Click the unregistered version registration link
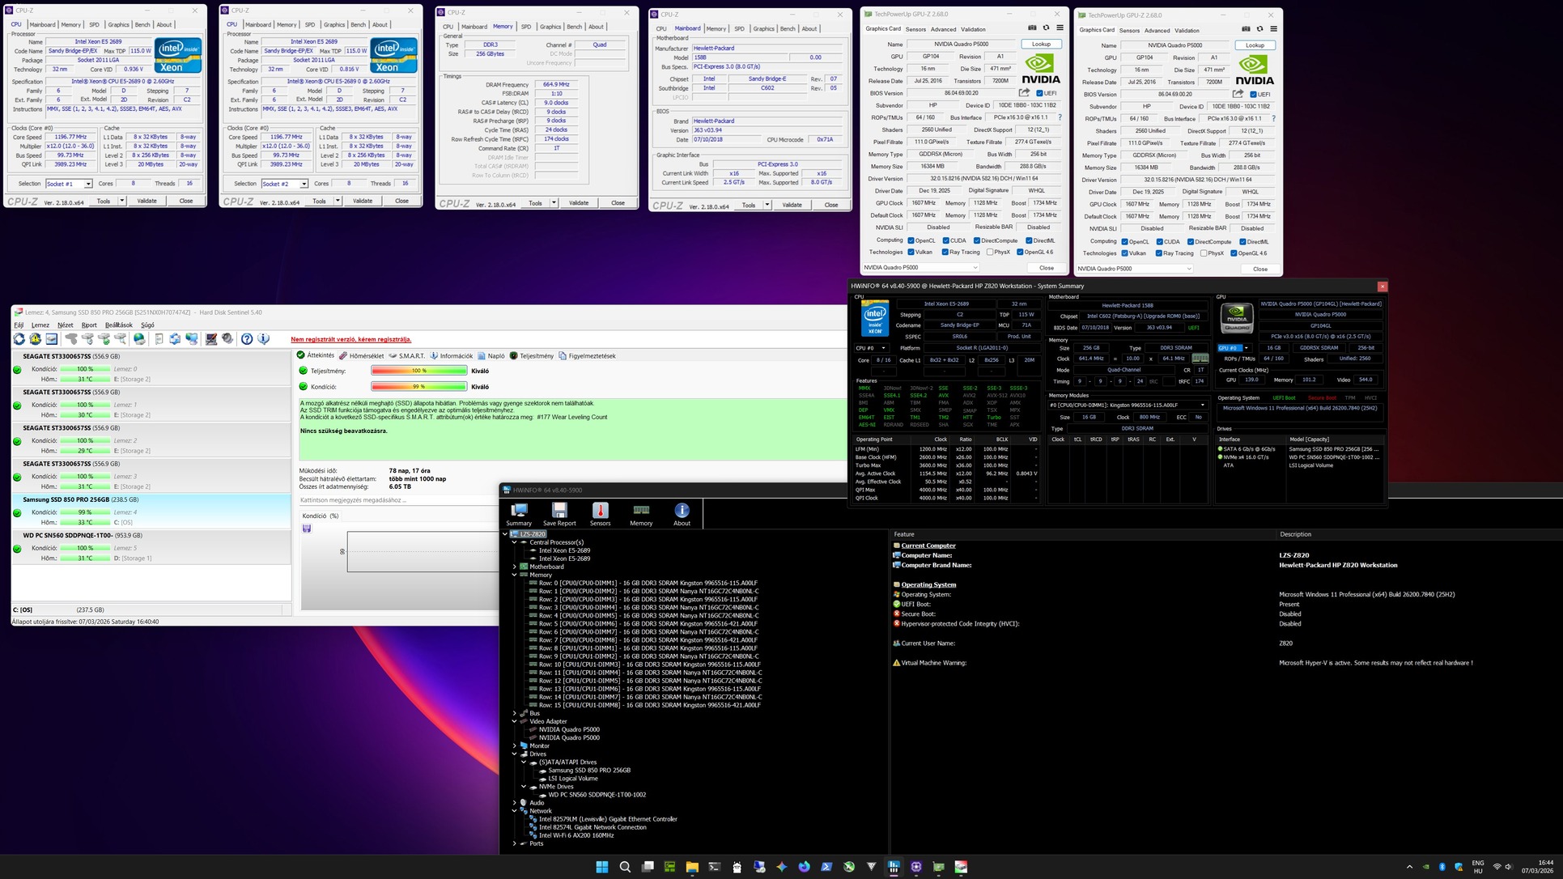The image size is (1563, 879). [x=350, y=339]
